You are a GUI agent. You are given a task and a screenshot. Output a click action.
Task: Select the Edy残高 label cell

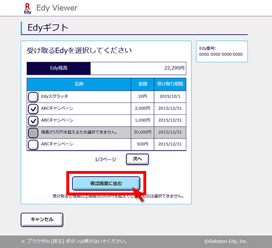[59, 68]
